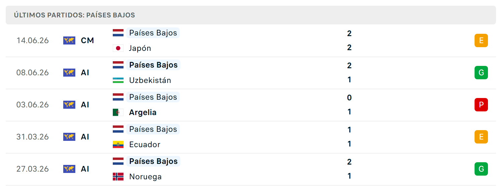The height and width of the screenshot is (191, 501).
Task: Open Países Bajos link in 31.03.26 match
Action: point(153,129)
